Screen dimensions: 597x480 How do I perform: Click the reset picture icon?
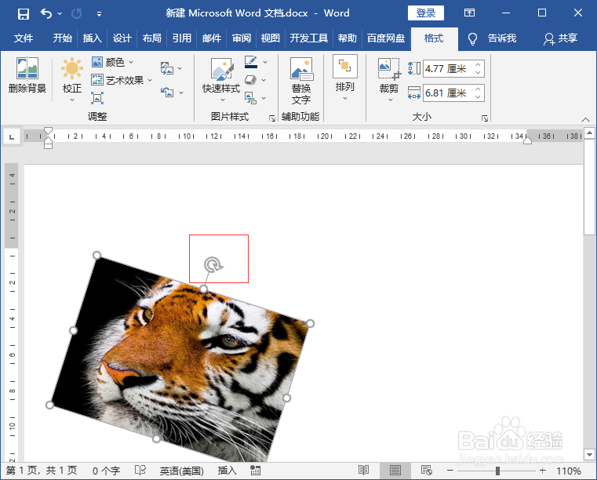coord(167,92)
